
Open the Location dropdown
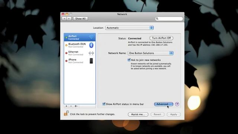pos(129,28)
